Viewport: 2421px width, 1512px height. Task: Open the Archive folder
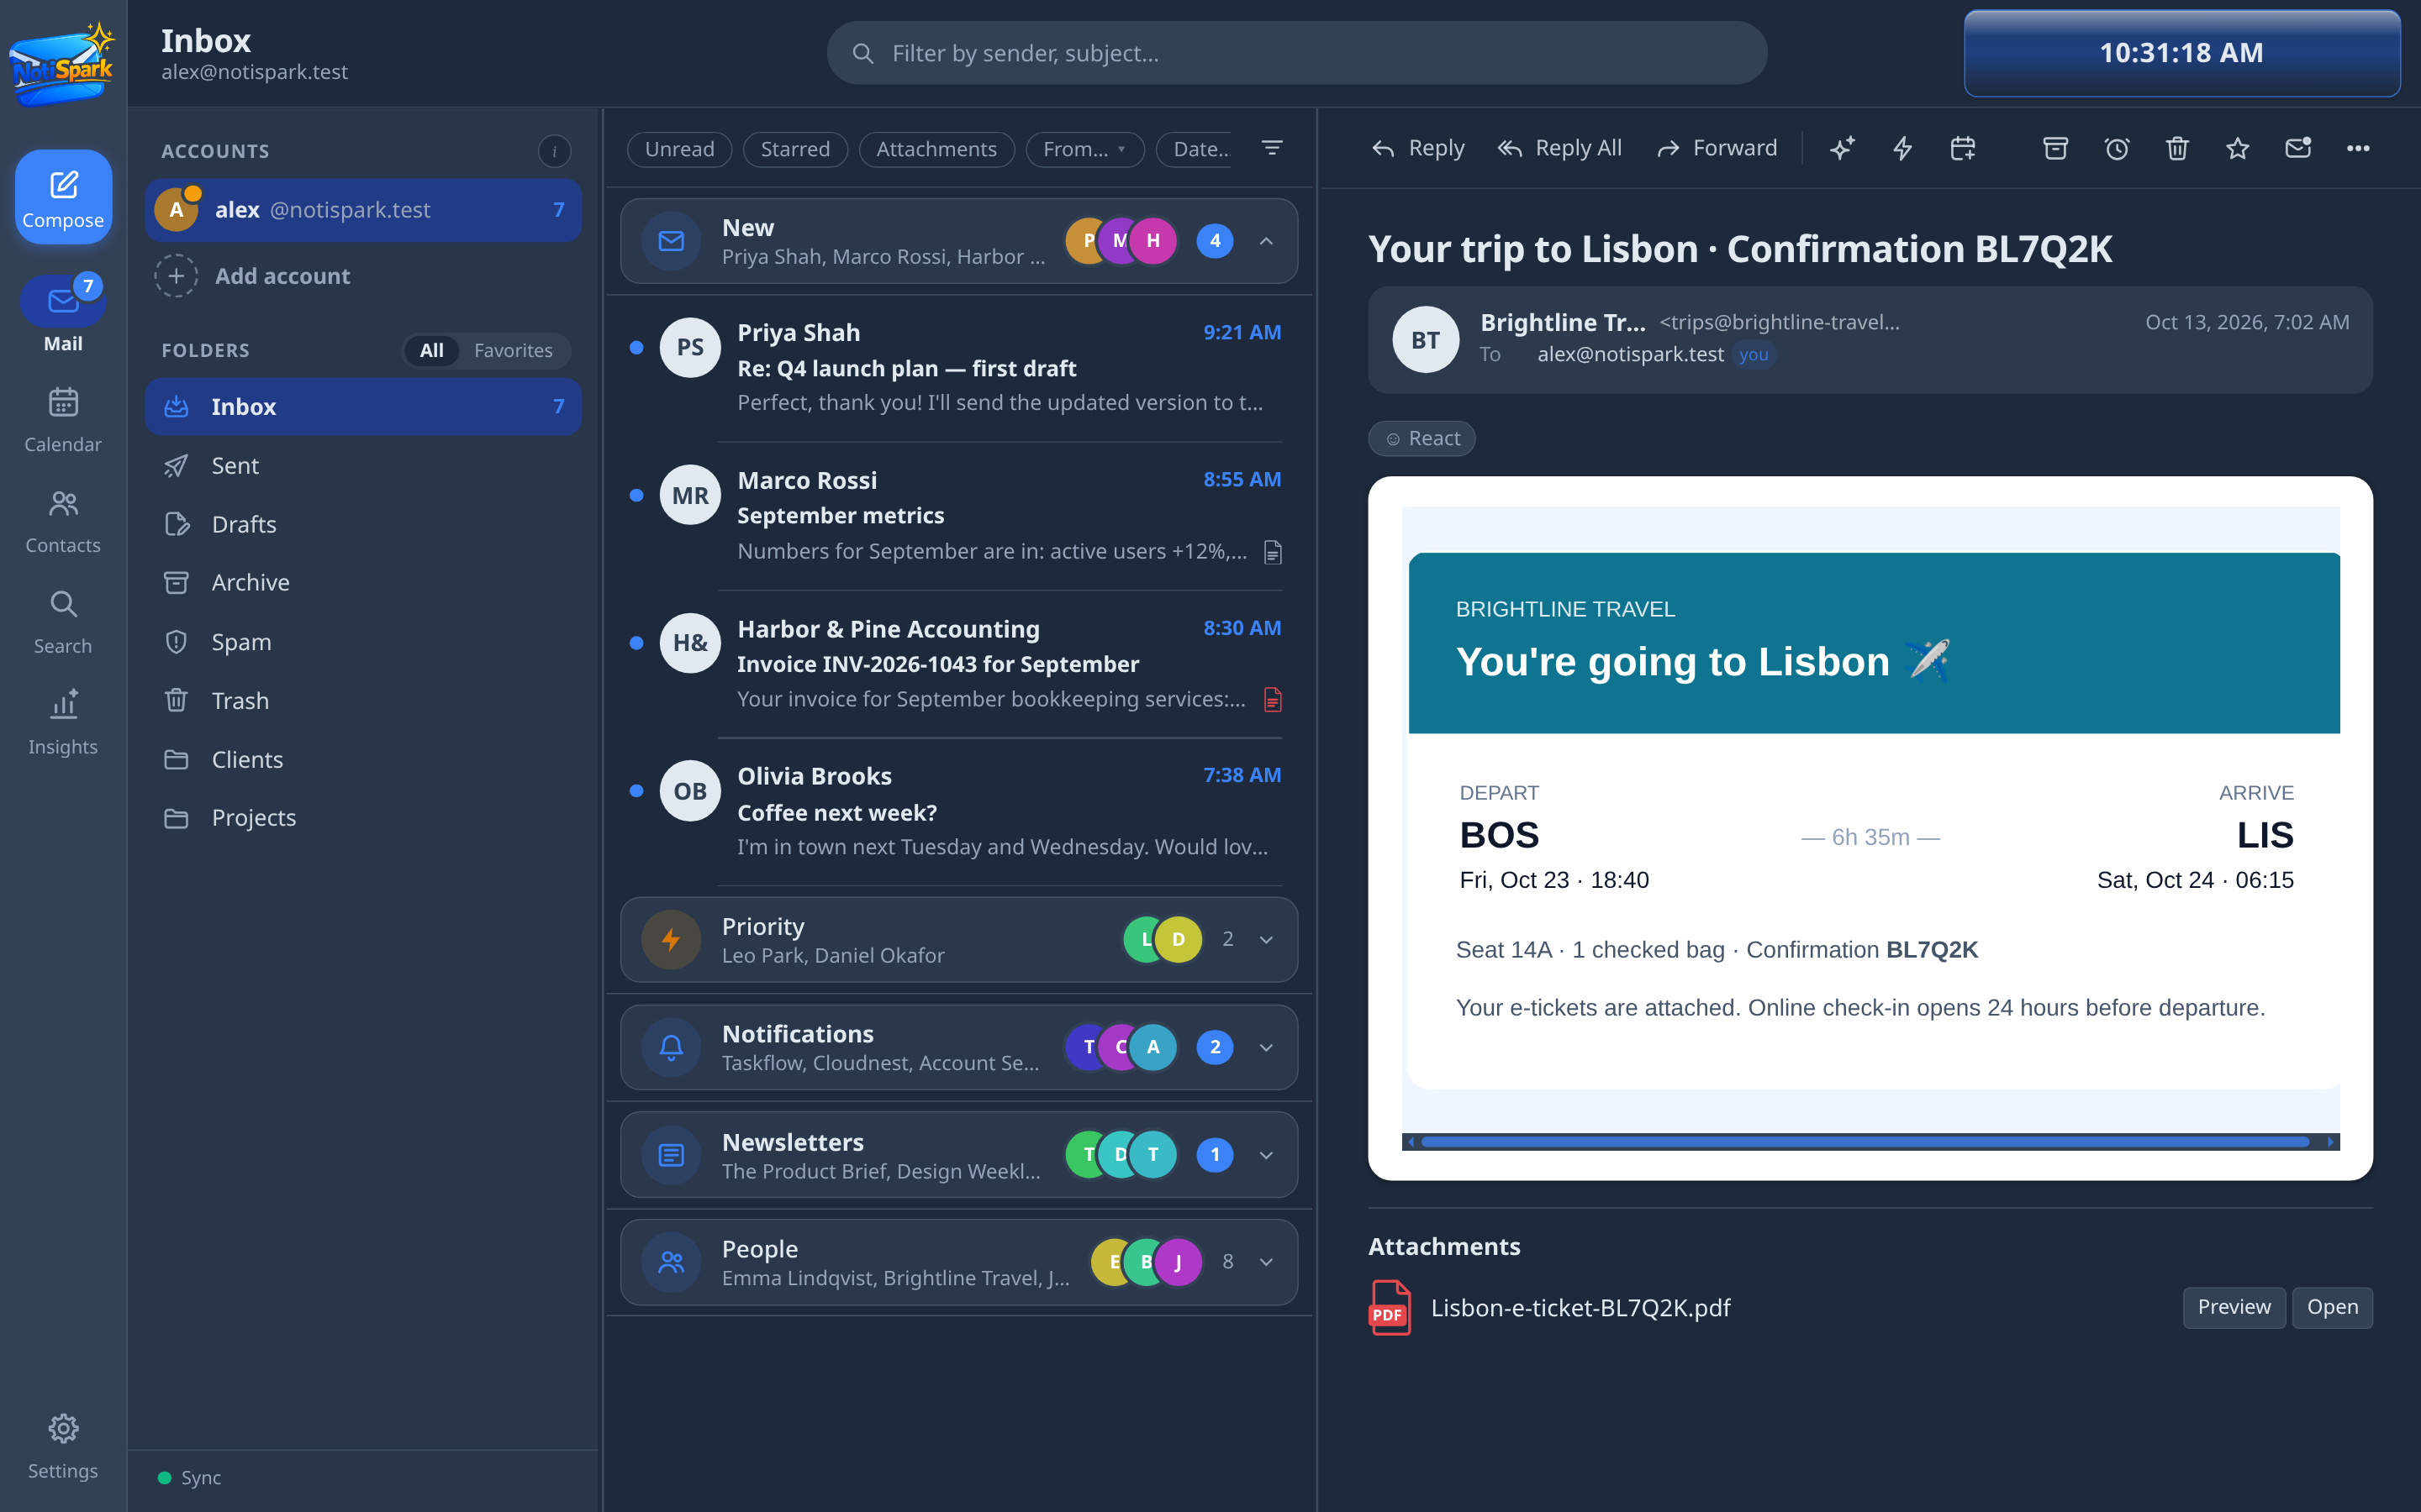pyautogui.click(x=363, y=582)
